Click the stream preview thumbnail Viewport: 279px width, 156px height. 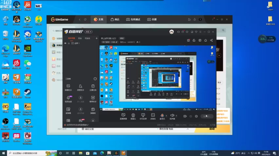(158, 78)
